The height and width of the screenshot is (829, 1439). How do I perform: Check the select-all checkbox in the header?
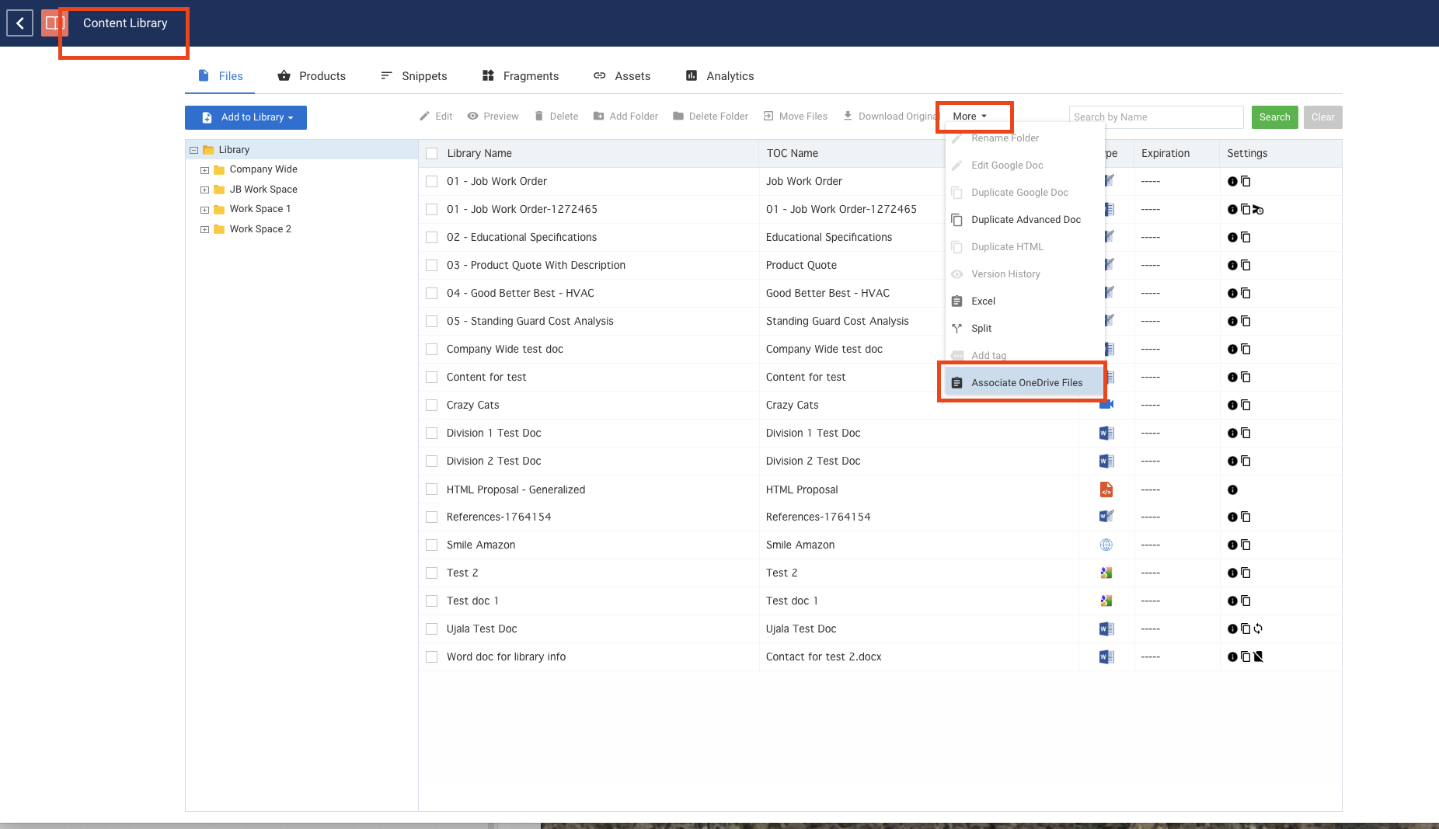point(432,153)
